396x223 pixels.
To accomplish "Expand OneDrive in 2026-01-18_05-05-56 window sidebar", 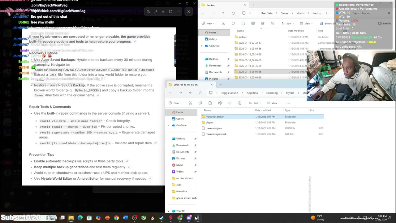I will pos(168,125).
